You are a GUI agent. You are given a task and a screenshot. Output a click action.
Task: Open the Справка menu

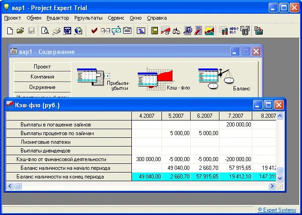pyautogui.click(x=157, y=18)
